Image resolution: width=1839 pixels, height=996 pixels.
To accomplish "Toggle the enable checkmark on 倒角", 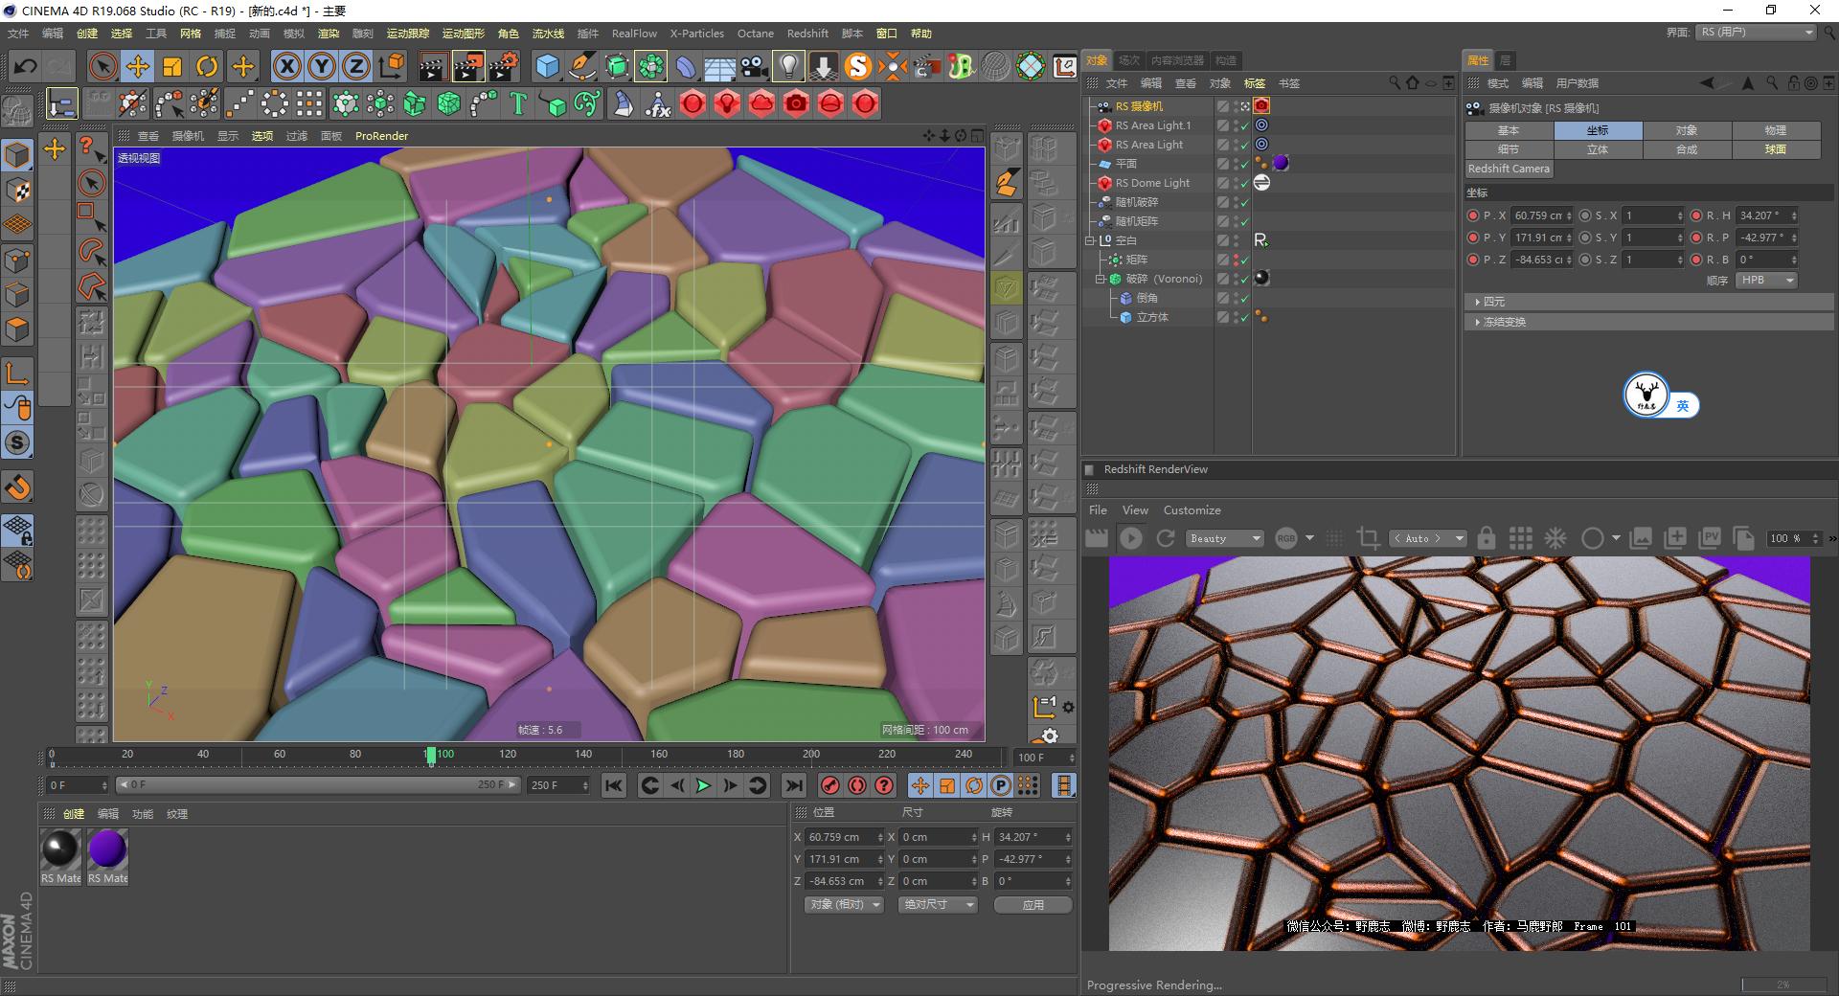I will pyautogui.click(x=1243, y=298).
